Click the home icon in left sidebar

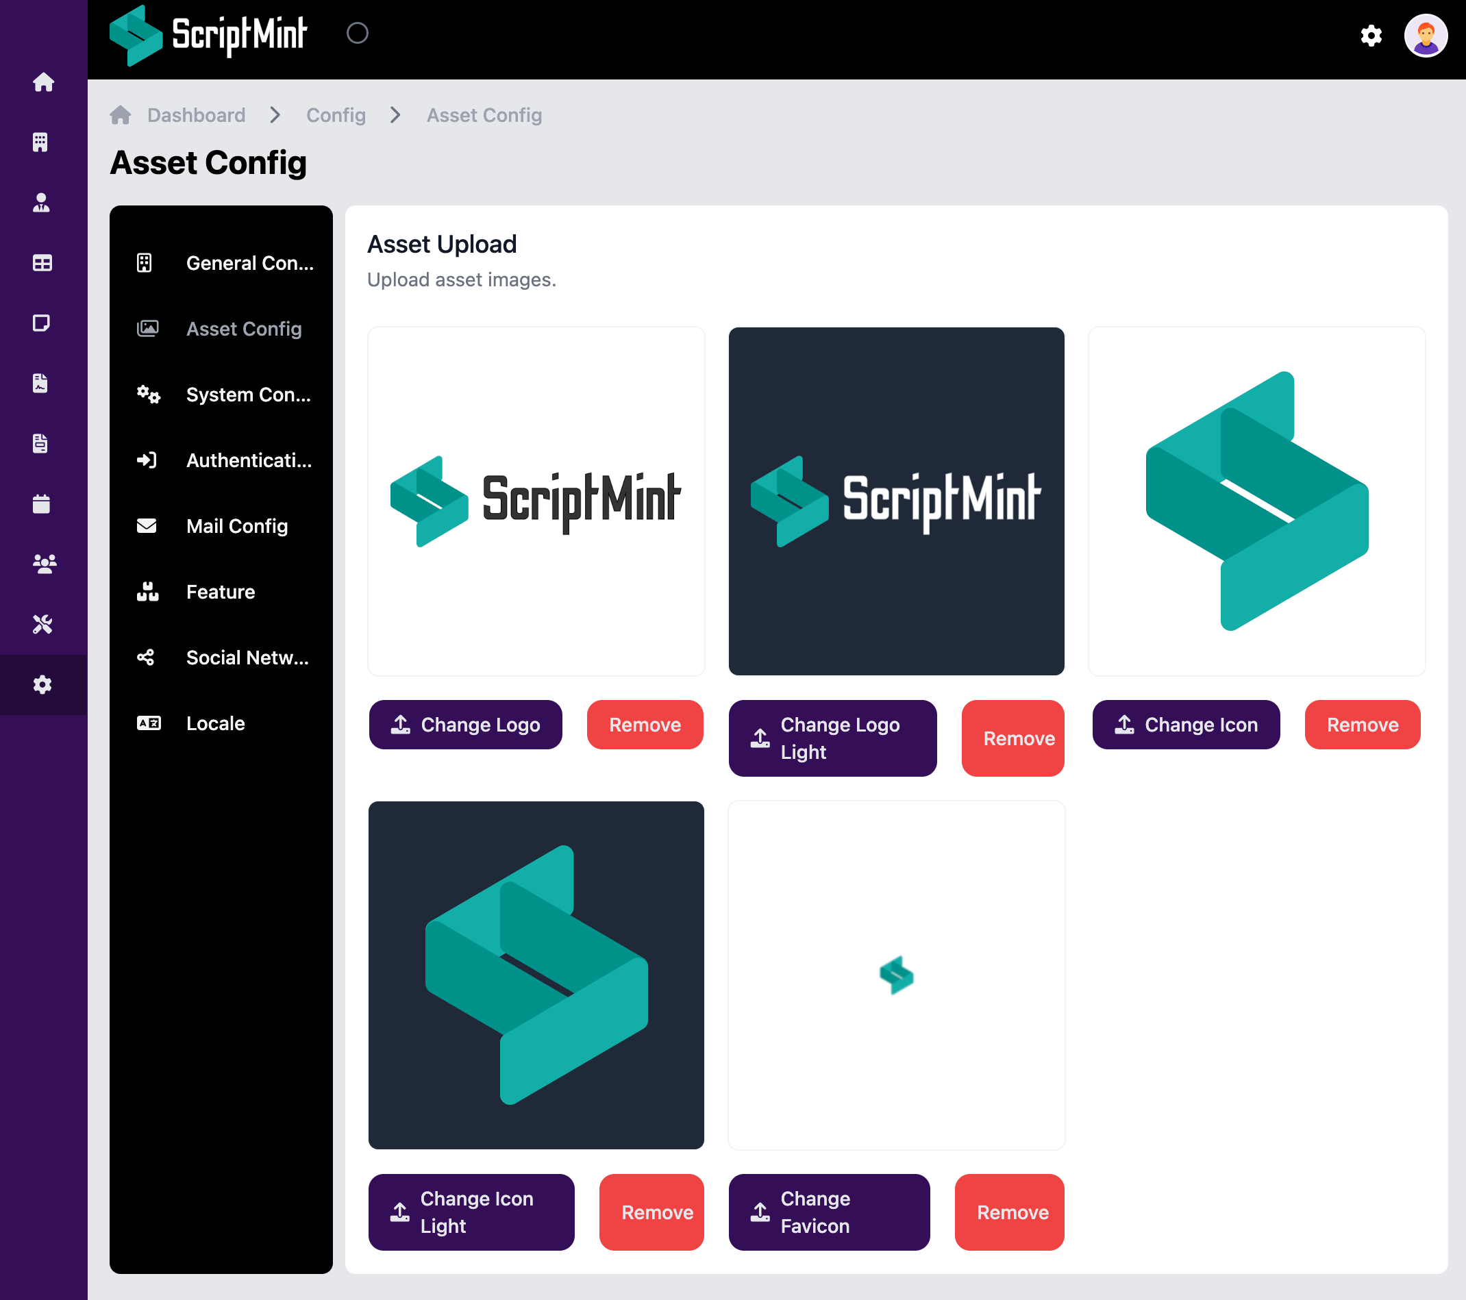pos(43,82)
